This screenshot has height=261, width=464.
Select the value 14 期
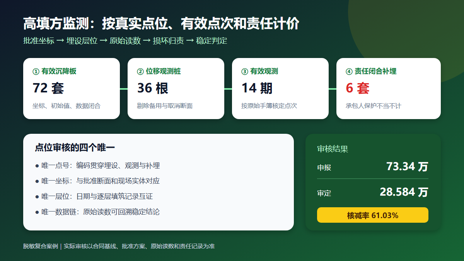[257, 88]
